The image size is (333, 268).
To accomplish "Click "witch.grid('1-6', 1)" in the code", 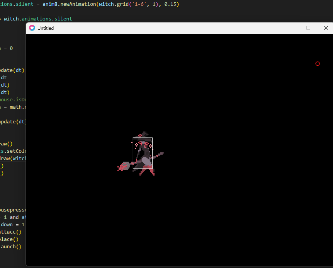I will click(x=128, y=4).
